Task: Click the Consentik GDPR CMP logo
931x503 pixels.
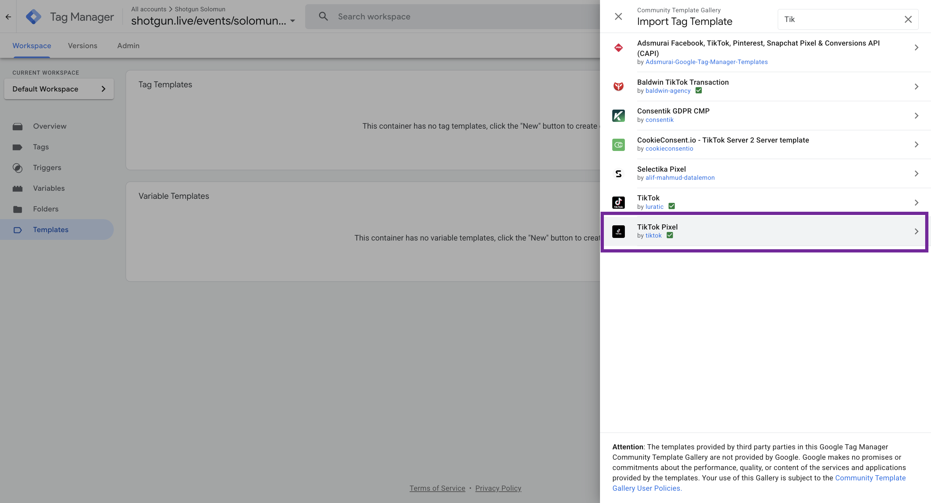Action: 618,116
